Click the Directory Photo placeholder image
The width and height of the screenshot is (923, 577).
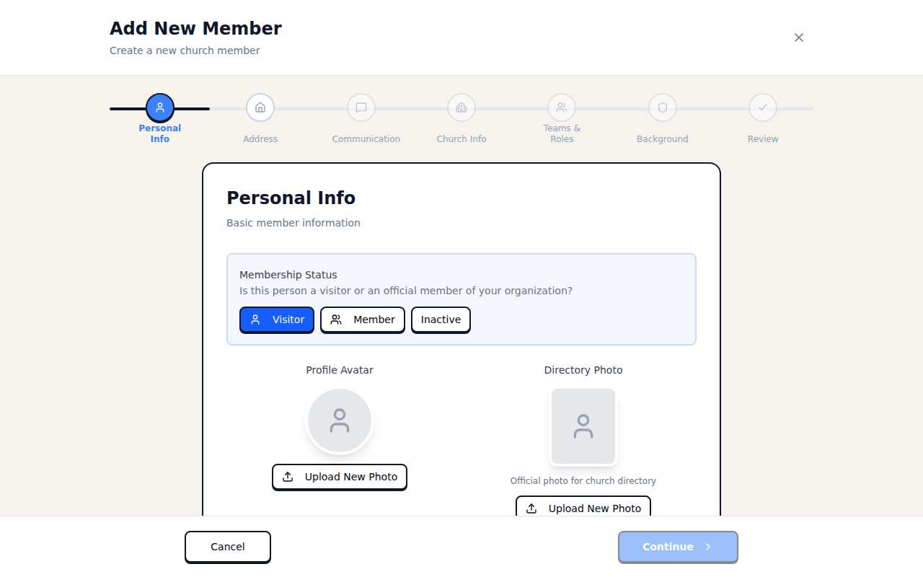[x=583, y=426]
